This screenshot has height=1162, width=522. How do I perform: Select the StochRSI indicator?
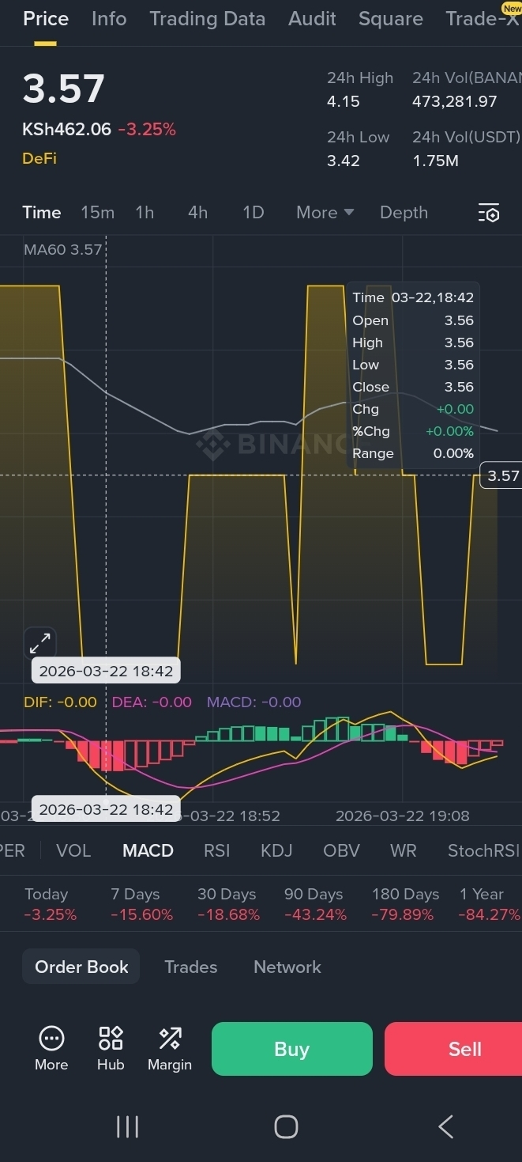coord(483,851)
